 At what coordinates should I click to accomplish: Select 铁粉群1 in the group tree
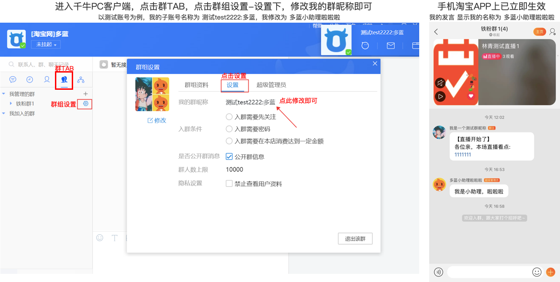click(25, 104)
